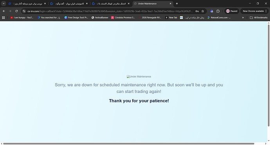Click the vertical scrollbar thumb

coord(268,75)
